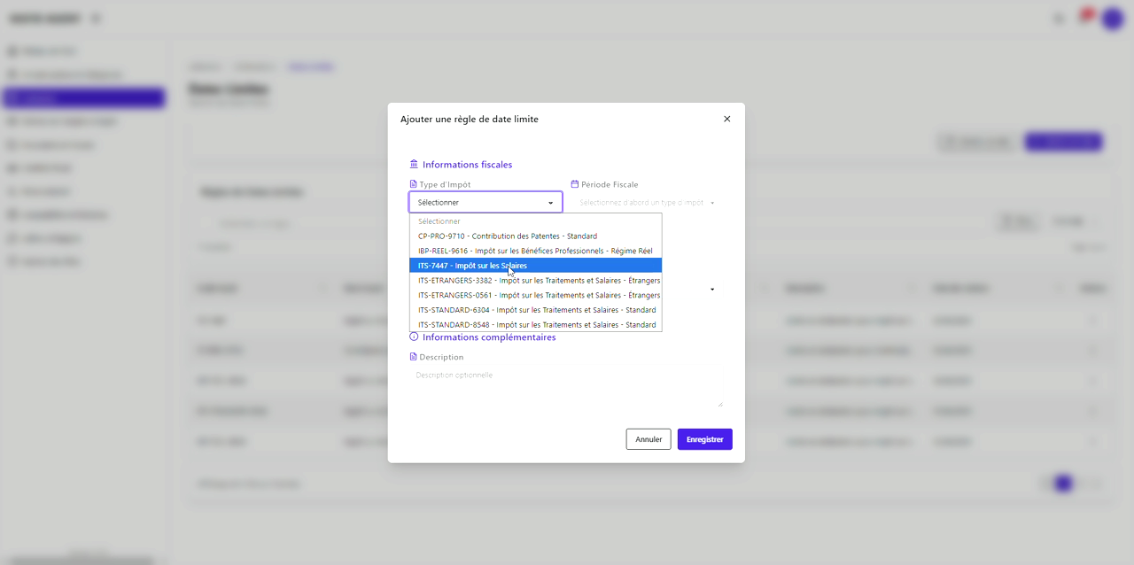Screen dimensions: 1134x565
Task: Focus the Description text area
Action: click(566, 388)
